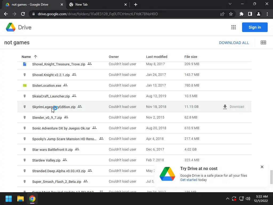The image size is (273, 205).
Task: Select Super_Smash_Flash_2_Beta.zip
Action: 57,182
